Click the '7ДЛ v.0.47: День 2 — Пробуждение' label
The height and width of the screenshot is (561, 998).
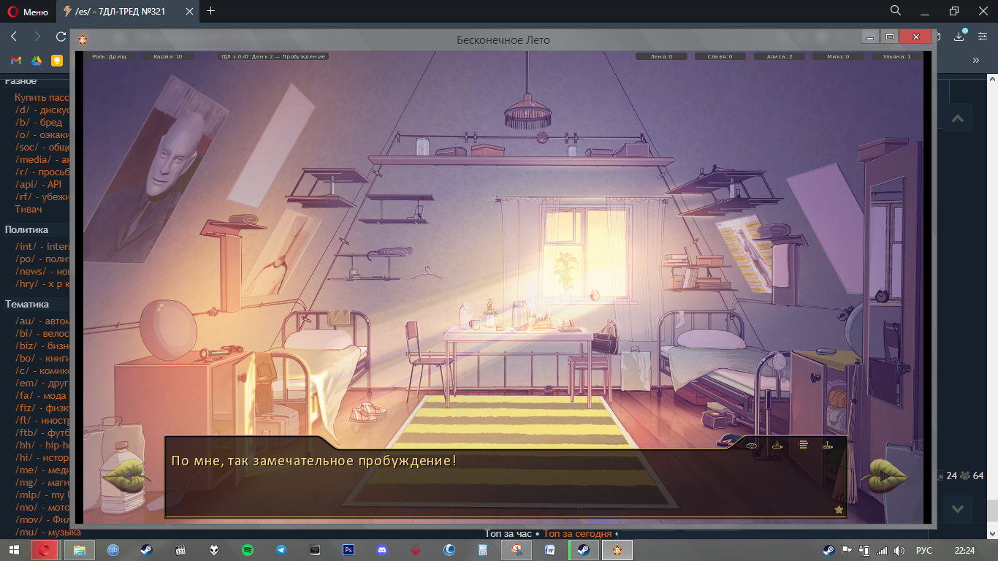[x=273, y=56]
